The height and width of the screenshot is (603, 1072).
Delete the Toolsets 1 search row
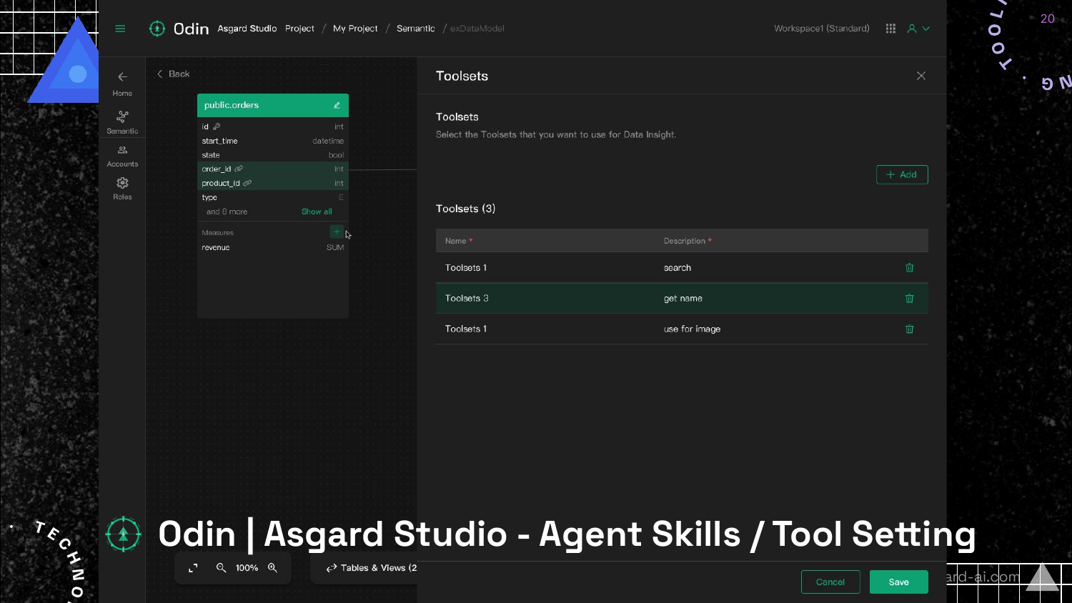point(910,268)
